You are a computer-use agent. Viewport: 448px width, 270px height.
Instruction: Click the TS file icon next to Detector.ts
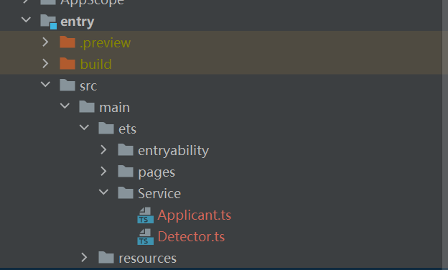pos(146,237)
